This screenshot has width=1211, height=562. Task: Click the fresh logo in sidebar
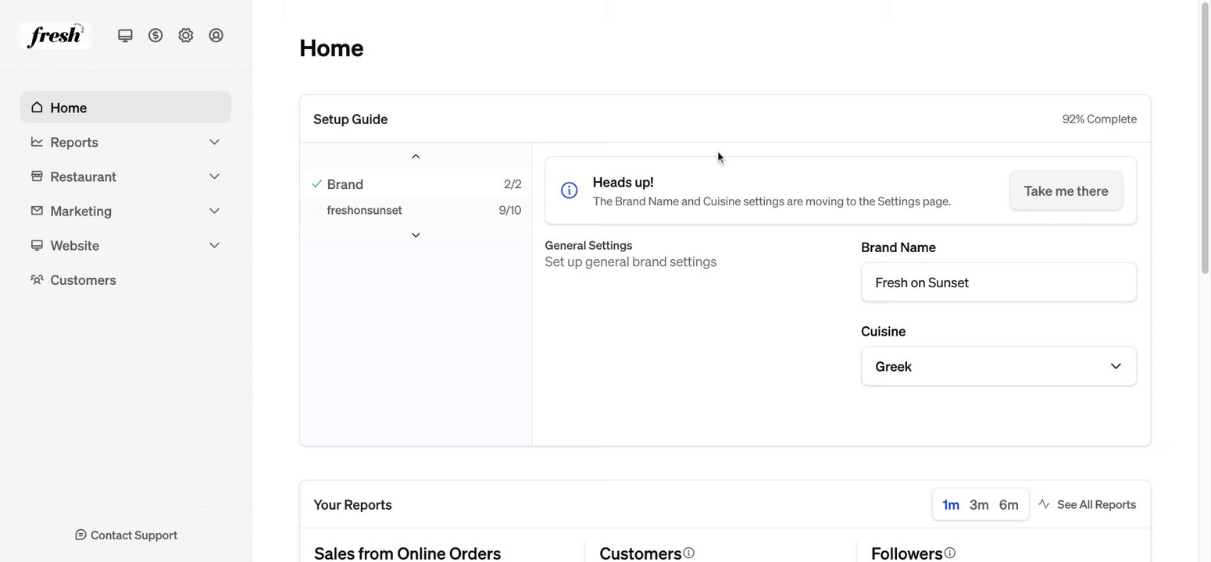click(55, 36)
